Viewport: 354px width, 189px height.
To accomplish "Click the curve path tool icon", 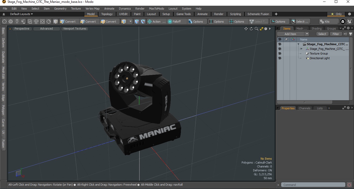I will 23,22.
